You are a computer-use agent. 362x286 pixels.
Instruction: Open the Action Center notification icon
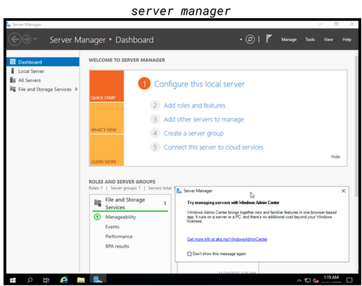coord(349,280)
